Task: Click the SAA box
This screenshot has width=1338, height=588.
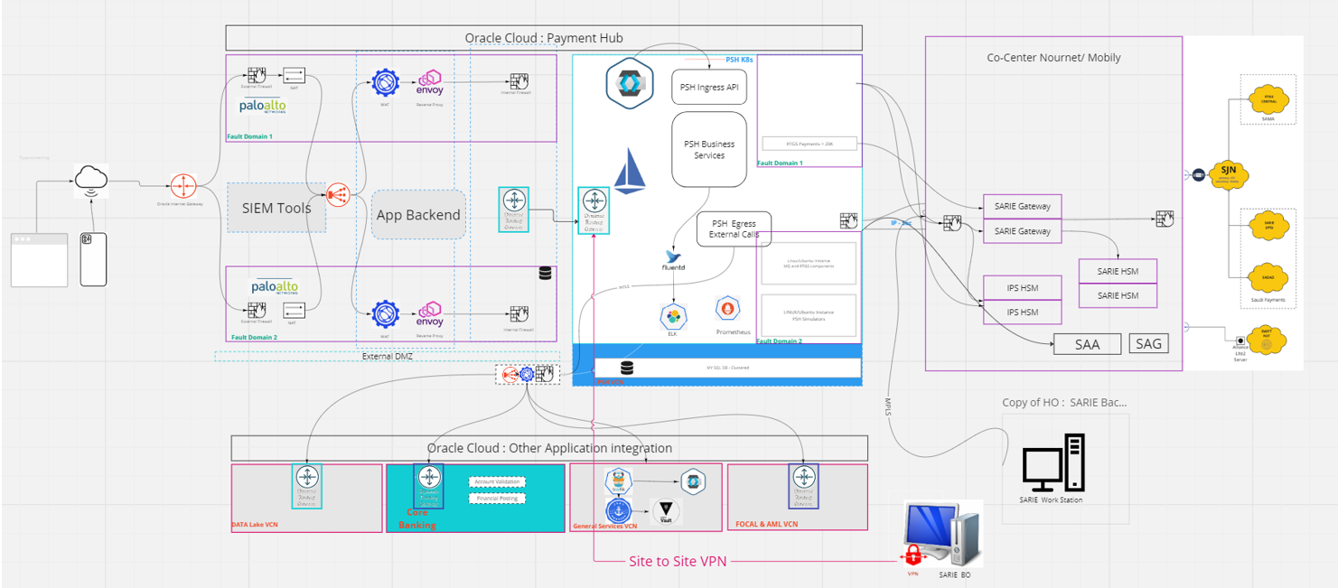Action: [1087, 343]
